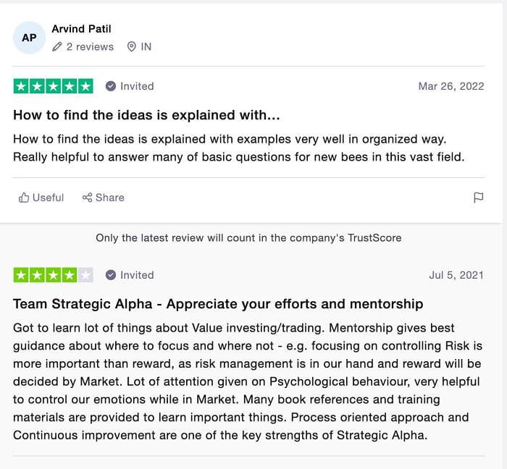
Task: Click the Invited label on July 2021 review
Action: click(137, 275)
